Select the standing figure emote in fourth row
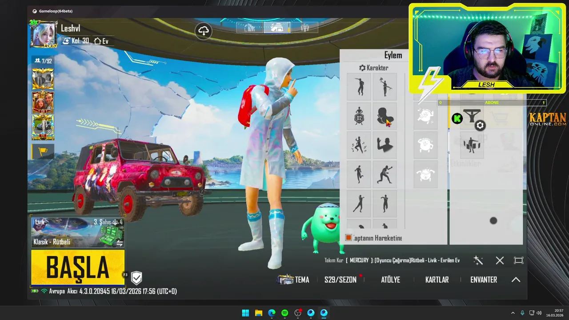The height and width of the screenshot is (320, 569). (359, 174)
